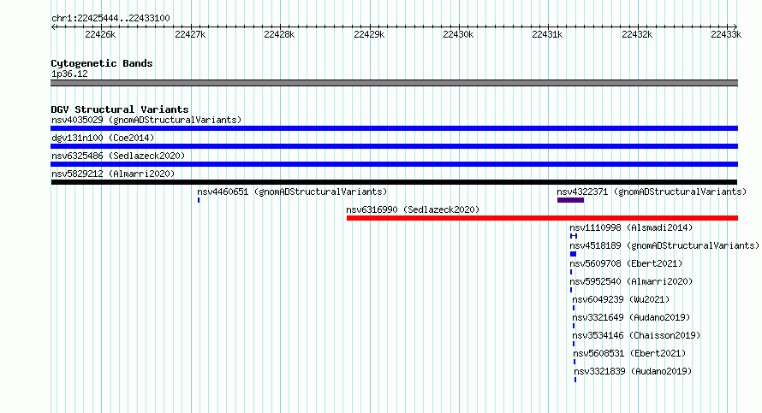762x413 pixels.
Task: Select the black bar under nsv5829212
Action: pyautogui.click(x=394, y=182)
